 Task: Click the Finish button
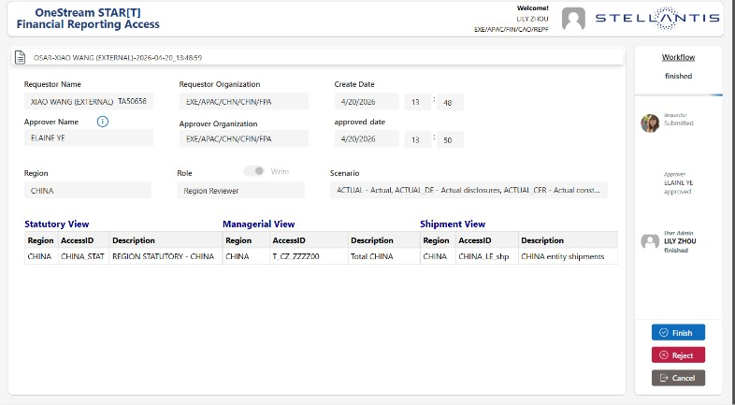pyautogui.click(x=678, y=332)
